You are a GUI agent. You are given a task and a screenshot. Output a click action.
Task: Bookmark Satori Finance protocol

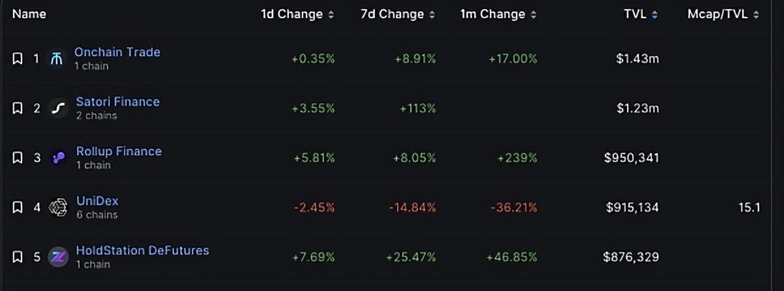pos(18,108)
